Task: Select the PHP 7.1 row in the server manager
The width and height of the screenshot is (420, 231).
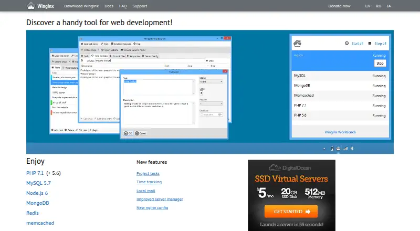Action: point(340,106)
